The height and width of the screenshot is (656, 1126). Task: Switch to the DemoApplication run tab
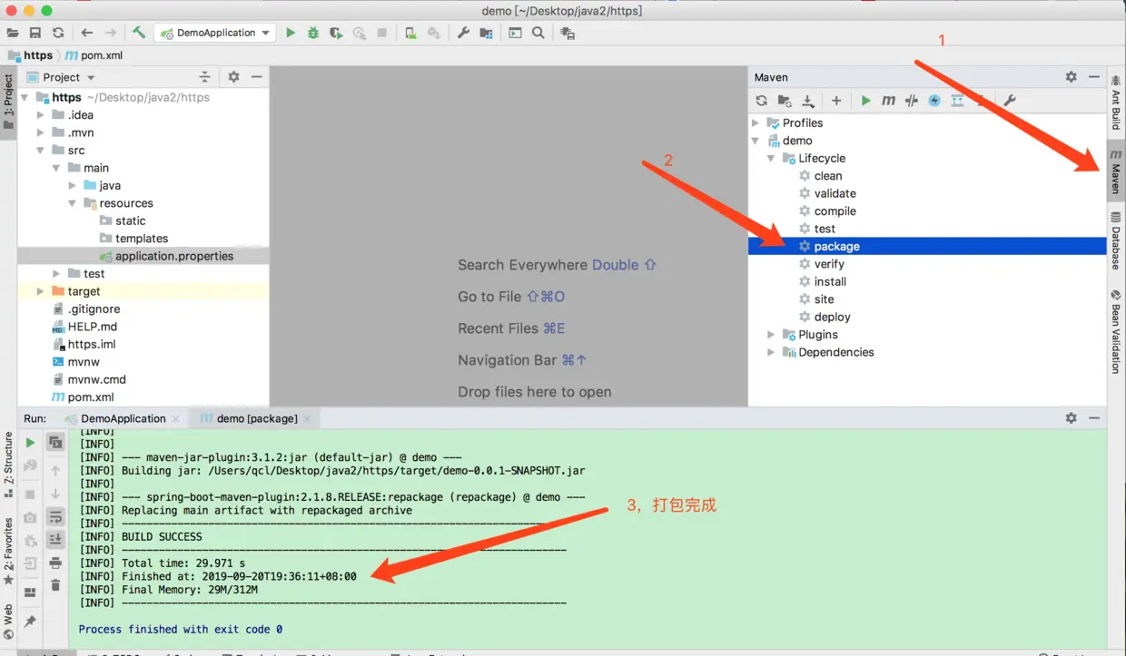pos(123,418)
